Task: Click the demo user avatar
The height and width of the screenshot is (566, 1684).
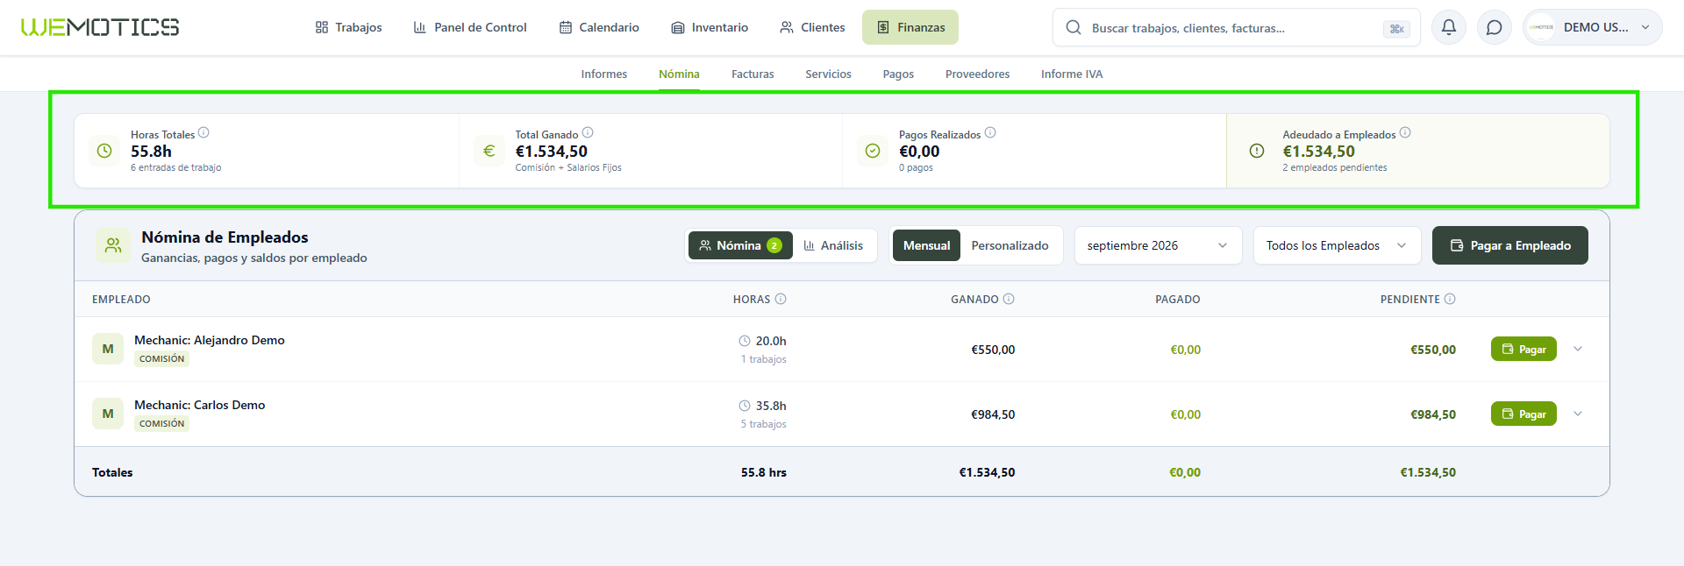Action: coord(1541,27)
